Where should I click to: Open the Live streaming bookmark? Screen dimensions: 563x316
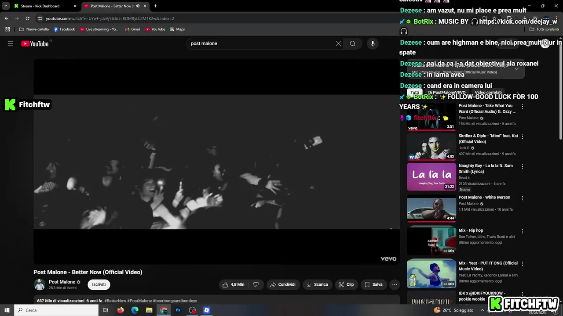[99, 29]
